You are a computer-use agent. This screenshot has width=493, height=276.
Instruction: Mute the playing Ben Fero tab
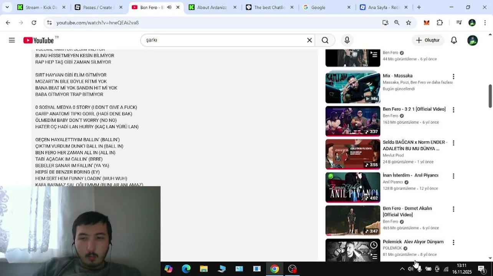tap(169, 7)
